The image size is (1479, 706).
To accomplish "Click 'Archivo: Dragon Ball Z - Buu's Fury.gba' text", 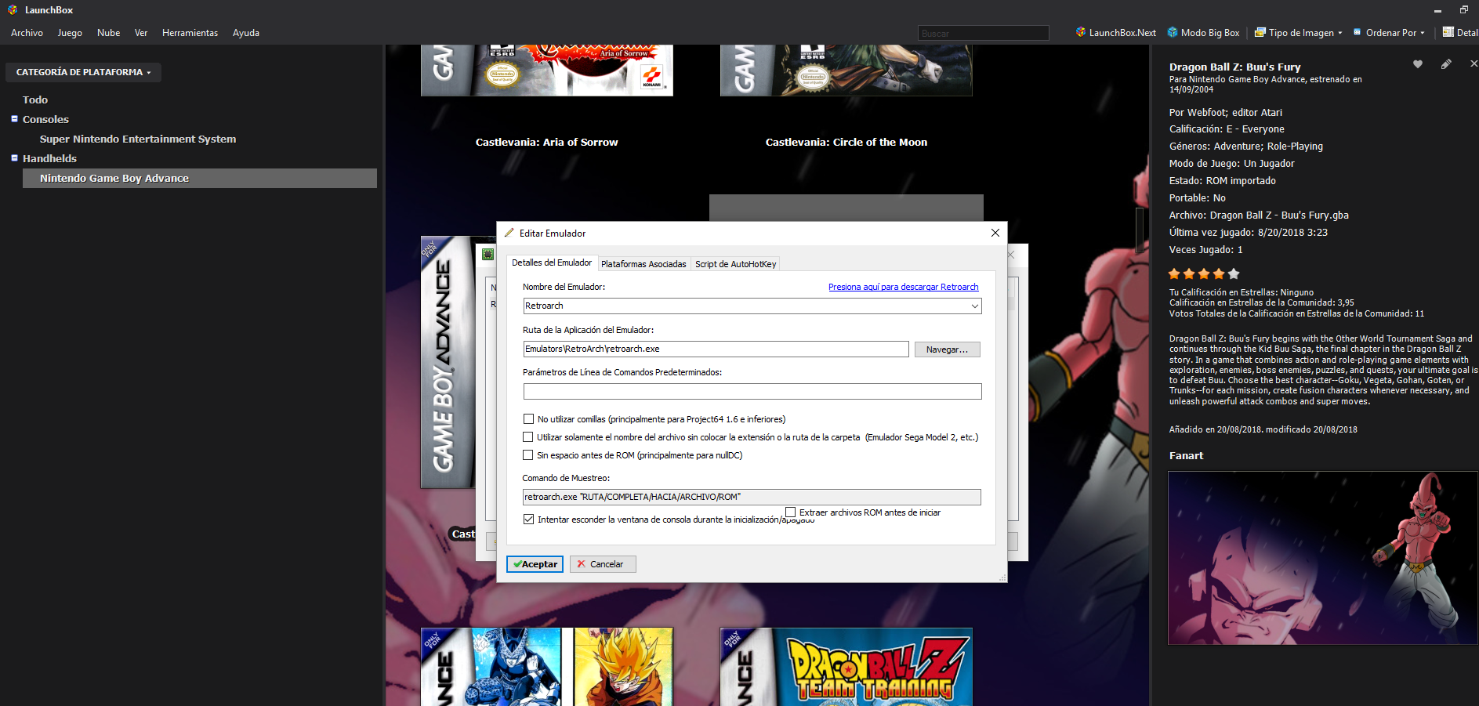I will 1259,215.
